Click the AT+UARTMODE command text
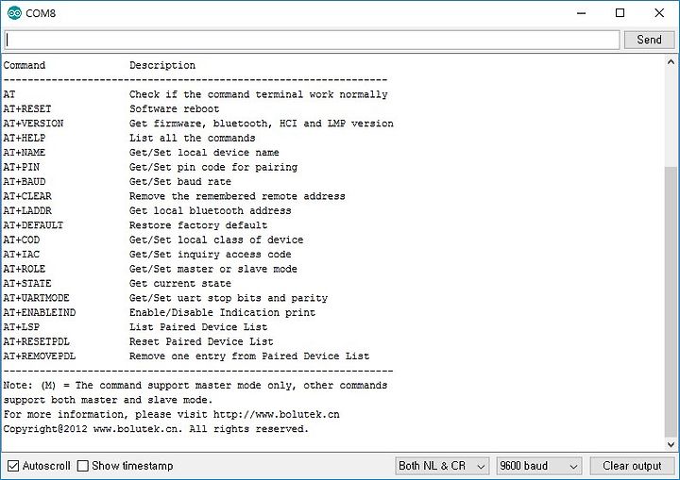680x480 pixels. pyautogui.click(x=37, y=298)
